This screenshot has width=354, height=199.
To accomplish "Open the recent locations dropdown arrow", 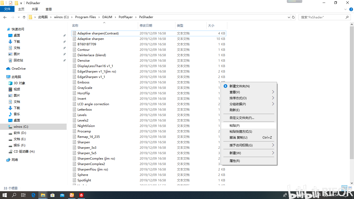I will click(19, 17).
